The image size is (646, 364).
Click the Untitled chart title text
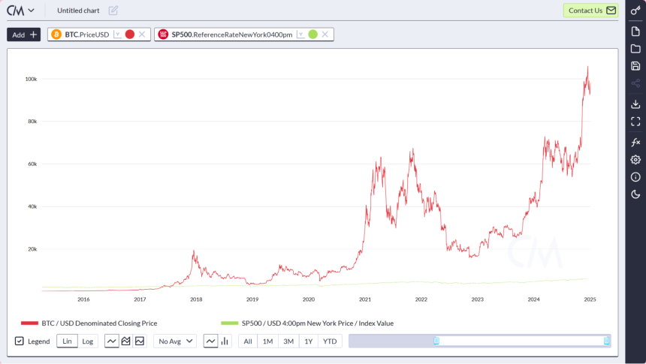[78, 11]
